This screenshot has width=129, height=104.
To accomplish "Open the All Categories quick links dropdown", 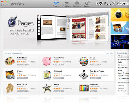I will pyautogui.click(x=123, y=56).
